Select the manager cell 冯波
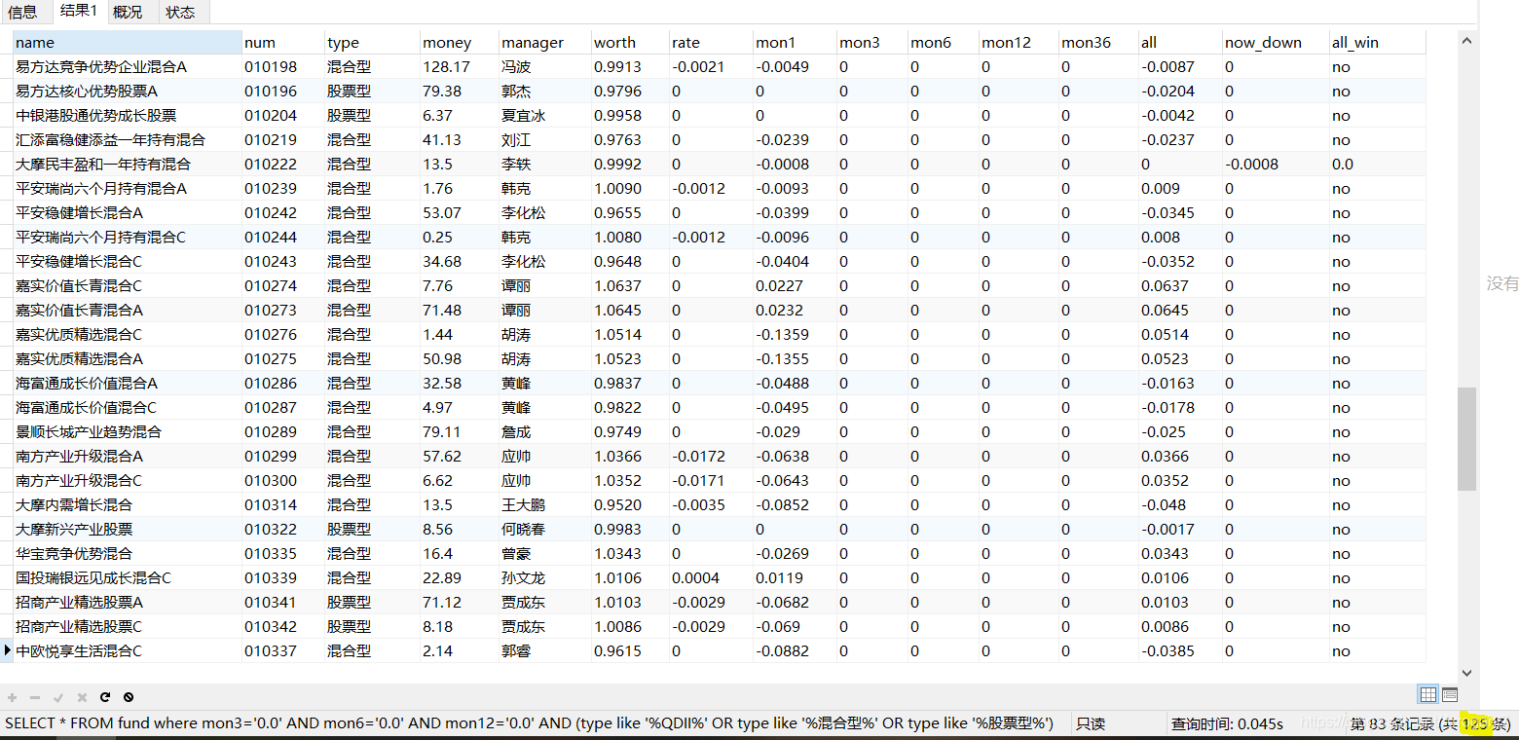1519x740 pixels. point(544,66)
